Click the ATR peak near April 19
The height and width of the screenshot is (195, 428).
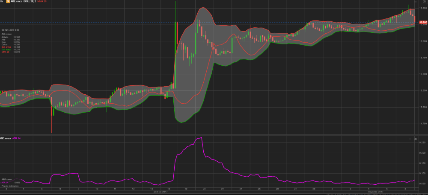(200, 138)
